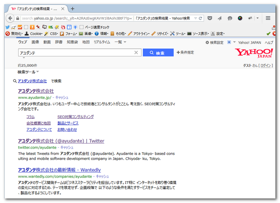The width and height of the screenshot is (280, 203).
Task: Open the ツール toolbar dropdown
Action: tap(177, 33)
